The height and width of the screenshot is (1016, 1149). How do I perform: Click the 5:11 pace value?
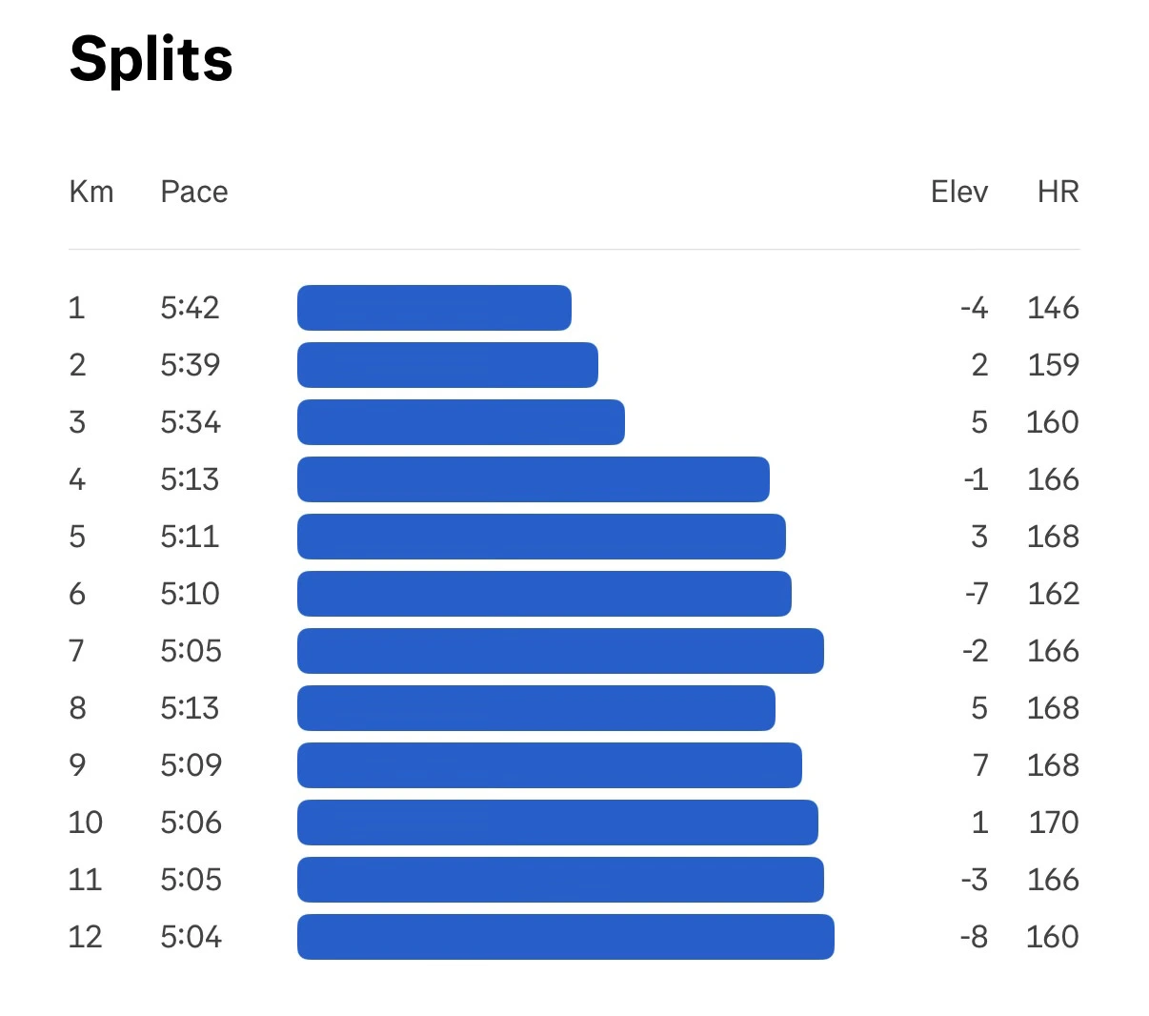(190, 537)
